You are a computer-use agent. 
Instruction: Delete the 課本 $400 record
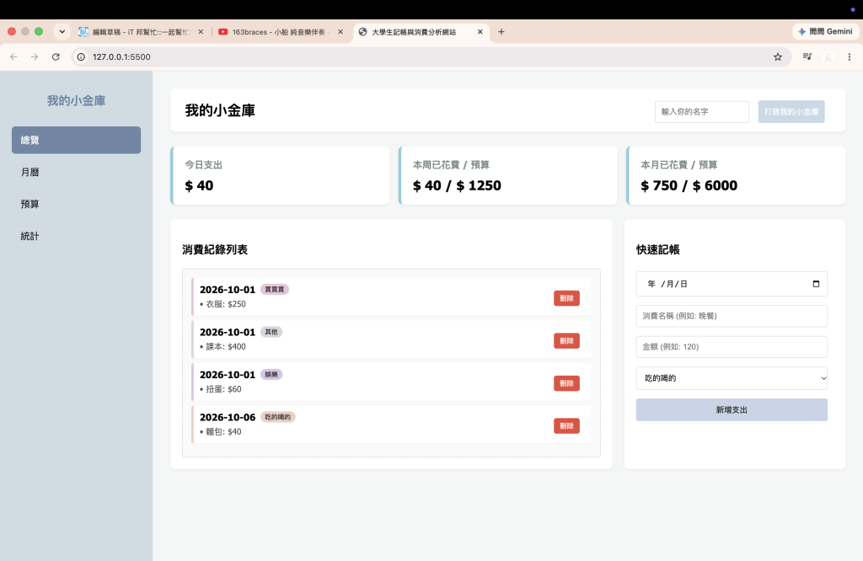click(x=566, y=340)
